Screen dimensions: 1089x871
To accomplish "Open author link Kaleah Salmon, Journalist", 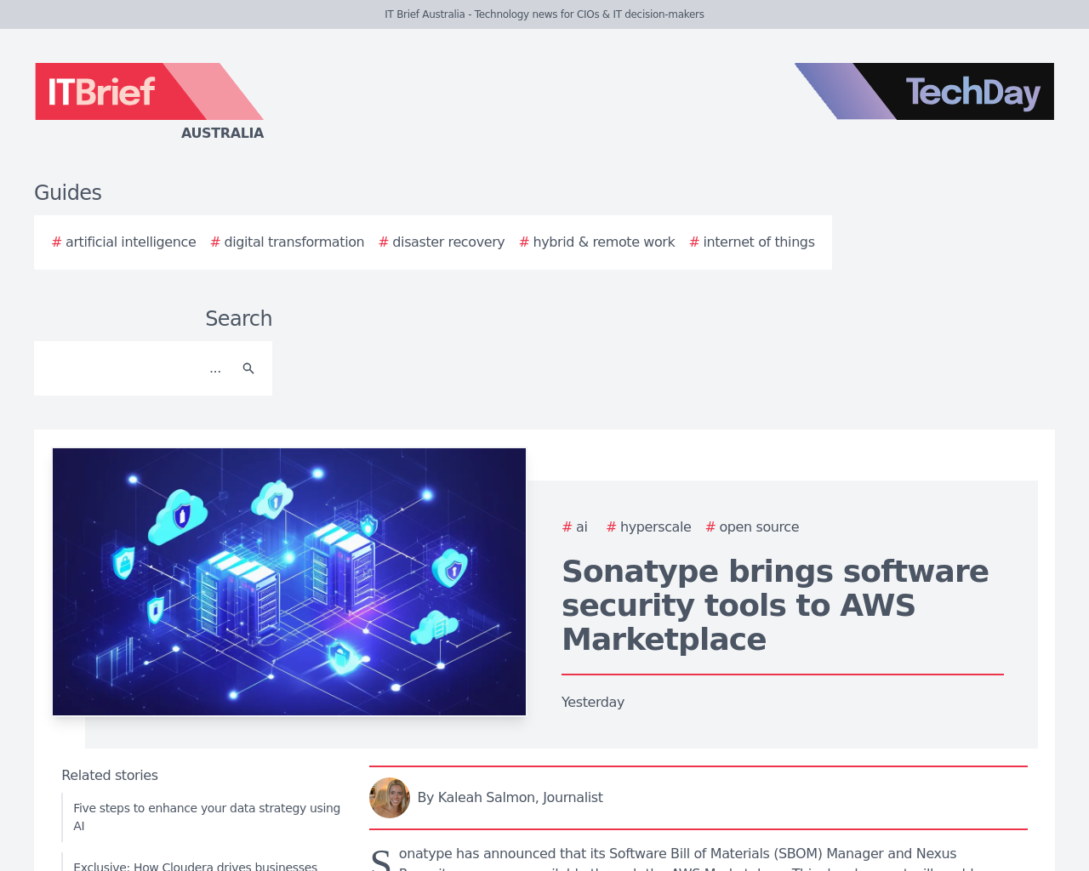I will click(x=510, y=798).
